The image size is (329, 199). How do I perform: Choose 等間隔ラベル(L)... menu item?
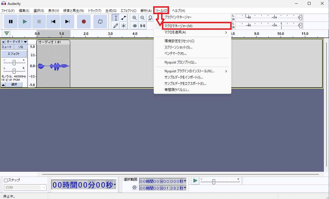193,90
